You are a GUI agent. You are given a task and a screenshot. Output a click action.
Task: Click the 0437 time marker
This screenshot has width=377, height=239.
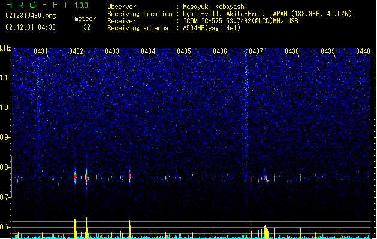pos(256,51)
